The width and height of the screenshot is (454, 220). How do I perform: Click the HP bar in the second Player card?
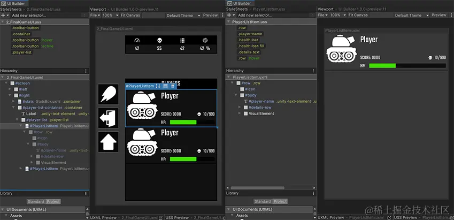tap(192, 159)
